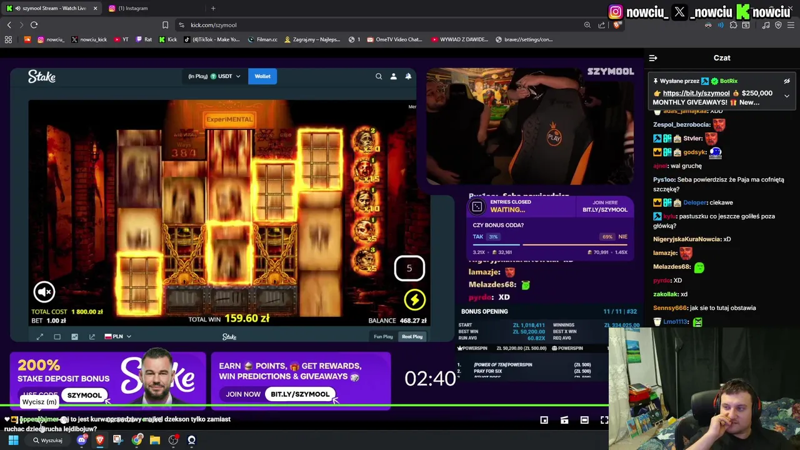800x450 pixels.
Task: Open the browser extensions puzzle icon
Action: pyautogui.click(x=734, y=25)
